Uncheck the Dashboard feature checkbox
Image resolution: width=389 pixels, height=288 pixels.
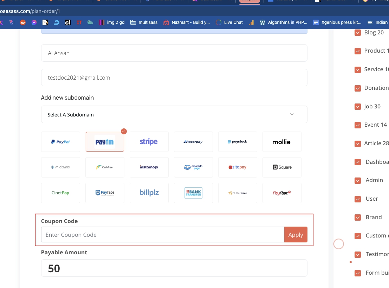358,162
